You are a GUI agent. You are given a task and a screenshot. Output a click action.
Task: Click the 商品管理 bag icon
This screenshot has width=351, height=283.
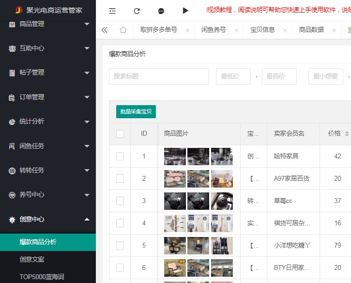tap(12, 24)
